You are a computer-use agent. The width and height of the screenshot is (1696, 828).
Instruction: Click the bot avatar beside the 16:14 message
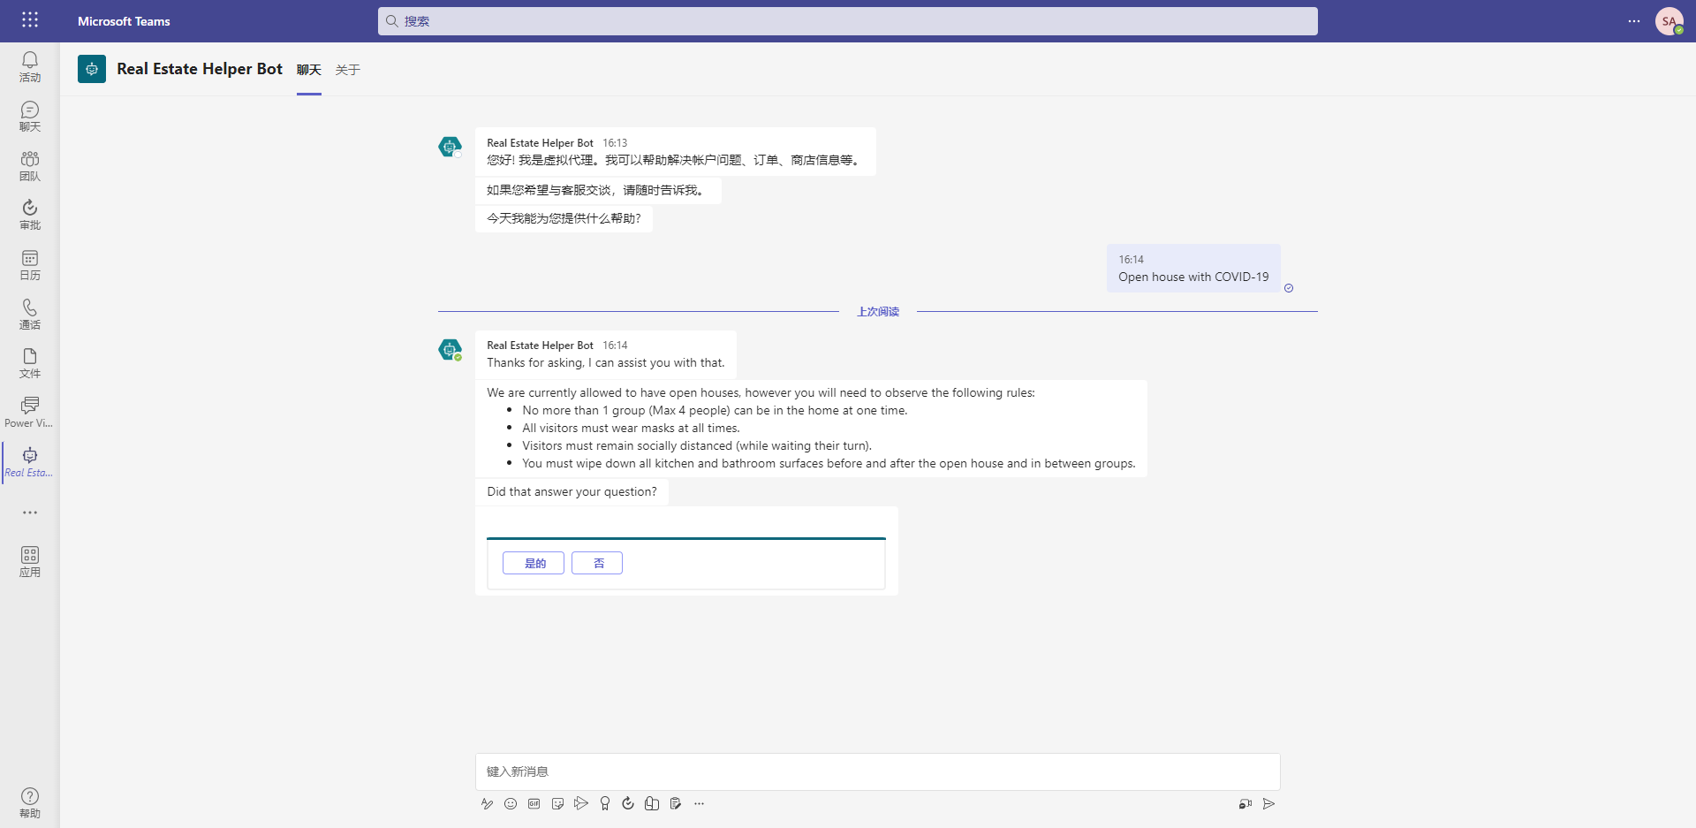[450, 350]
